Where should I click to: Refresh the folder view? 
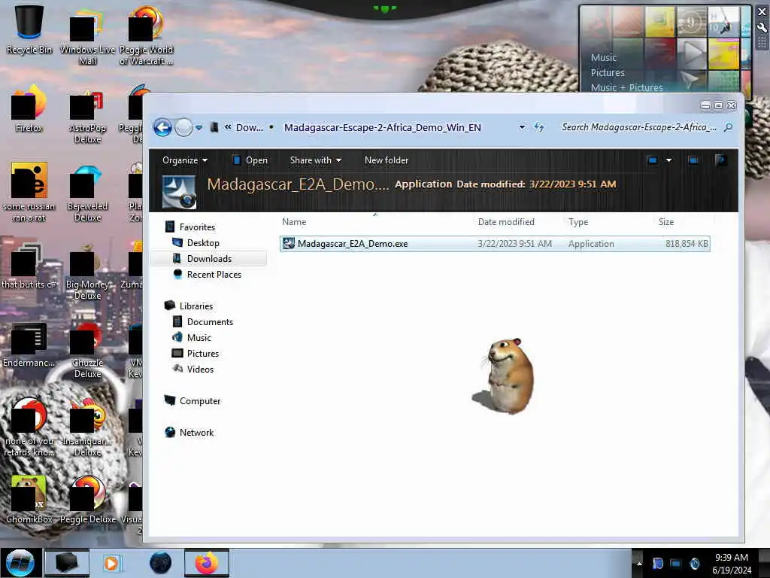coord(538,127)
